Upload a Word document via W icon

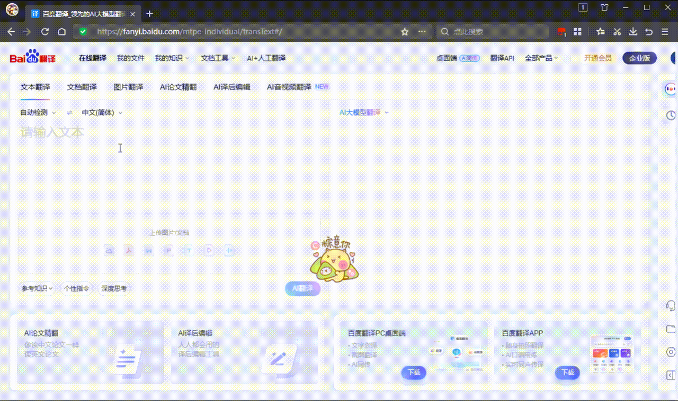click(149, 250)
